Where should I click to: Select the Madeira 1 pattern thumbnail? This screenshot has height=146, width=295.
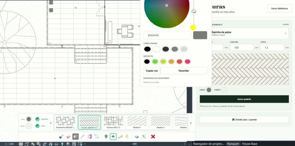137,122
